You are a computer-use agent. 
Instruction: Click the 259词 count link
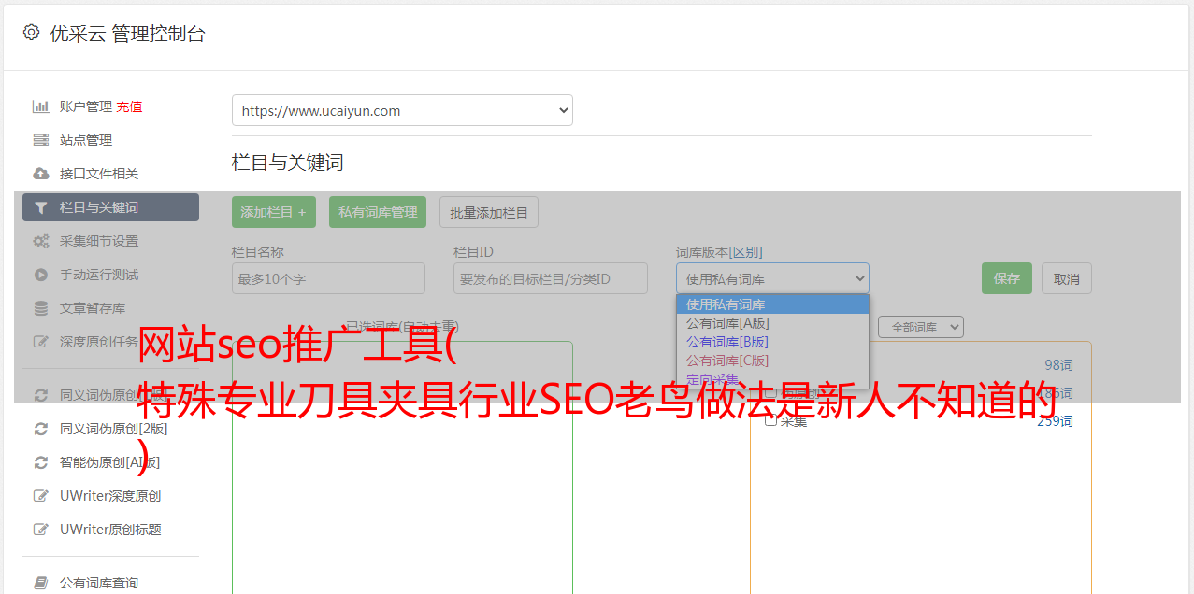tap(1055, 421)
